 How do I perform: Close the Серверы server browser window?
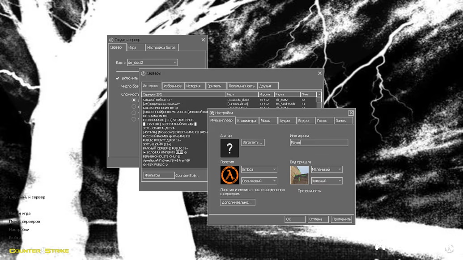(319, 73)
